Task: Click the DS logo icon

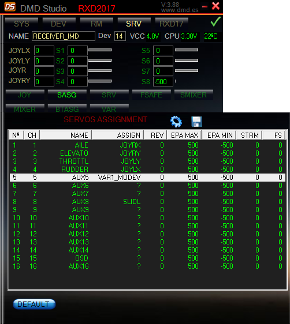Action: (x=10, y=6)
